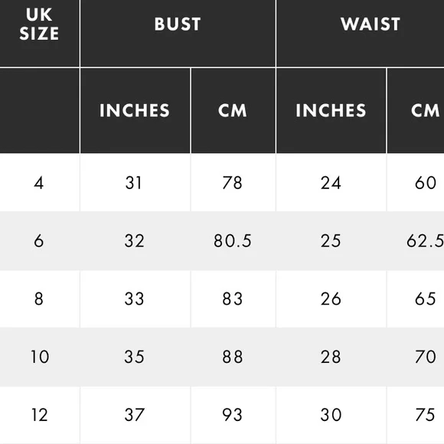Viewport: 444px width, 444px height.
Task: Click the BUST column header
Action: pyautogui.click(x=178, y=33)
